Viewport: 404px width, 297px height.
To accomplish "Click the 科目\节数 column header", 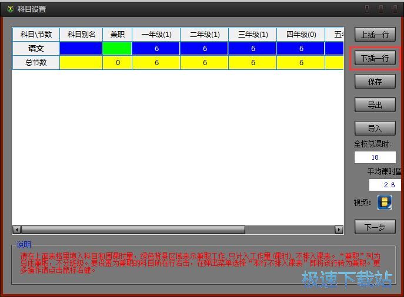I will tap(36, 35).
